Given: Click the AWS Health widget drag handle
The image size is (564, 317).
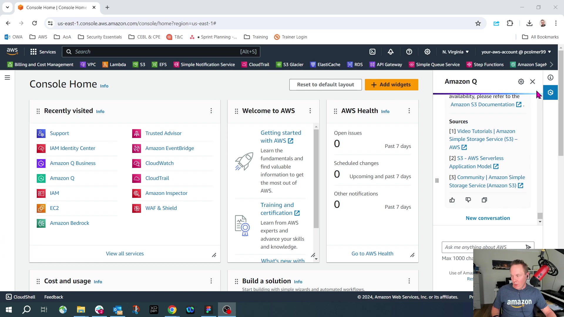Looking at the screenshot, I should [335, 111].
